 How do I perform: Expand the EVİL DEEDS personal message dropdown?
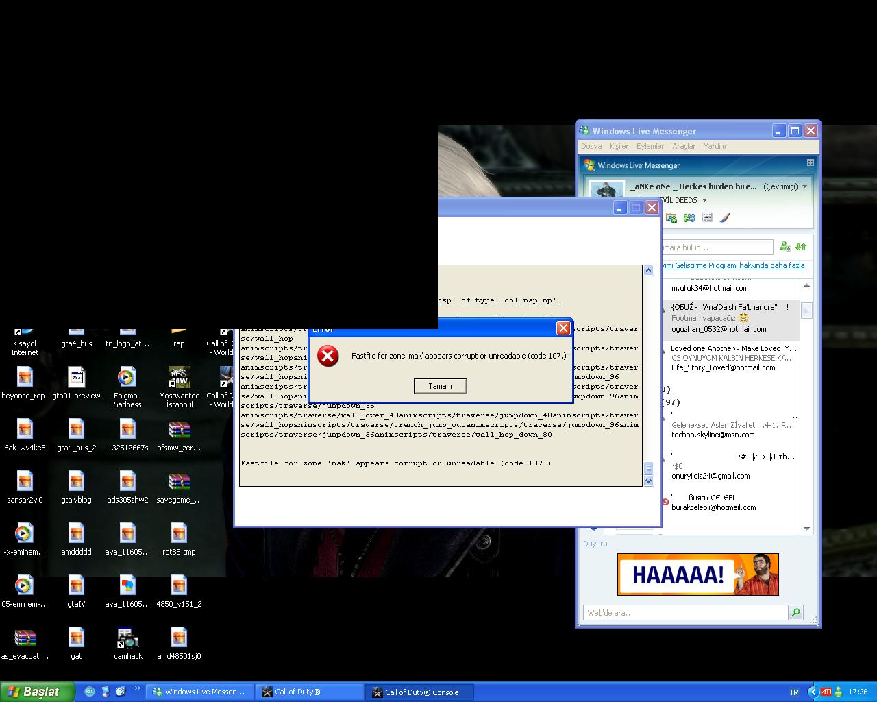click(x=704, y=200)
